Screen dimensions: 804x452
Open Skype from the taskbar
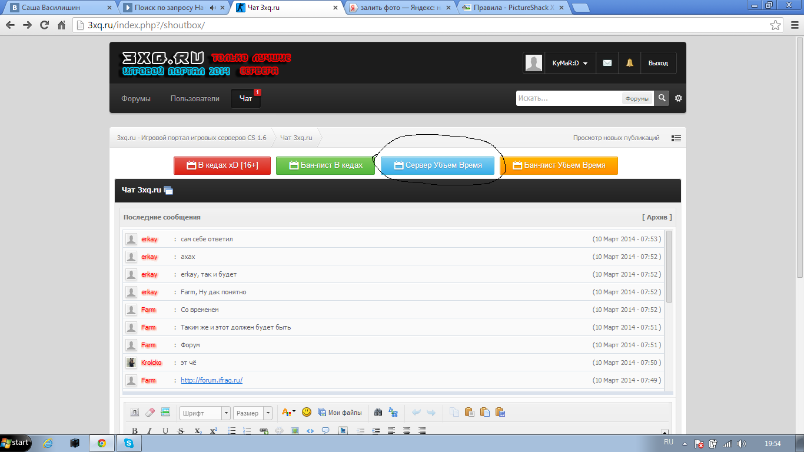pyautogui.click(x=129, y=443)
